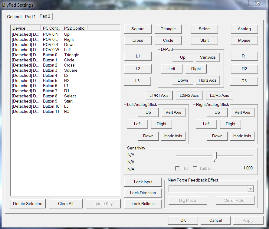
Task: Click the Select binding button
Action: tap(205, 29)
